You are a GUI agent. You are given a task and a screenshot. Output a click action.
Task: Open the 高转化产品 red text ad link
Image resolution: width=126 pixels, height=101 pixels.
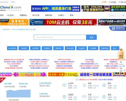click(x=64, y=60)
